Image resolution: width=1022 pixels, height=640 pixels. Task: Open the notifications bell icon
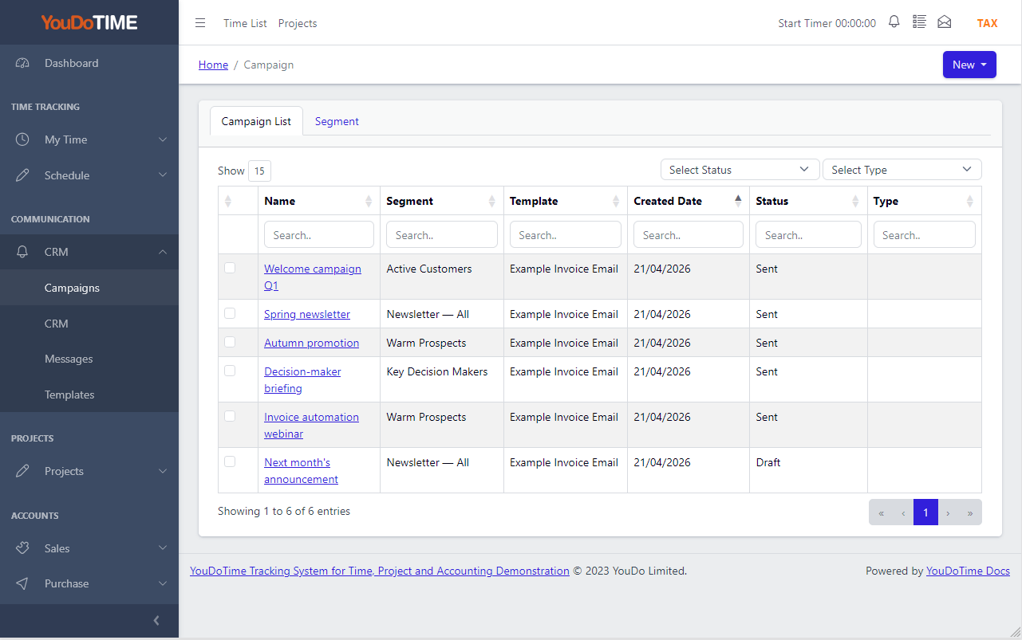click(894, 22)
